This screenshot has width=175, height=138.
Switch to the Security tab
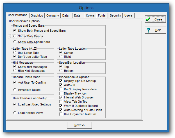coord(115,15)
